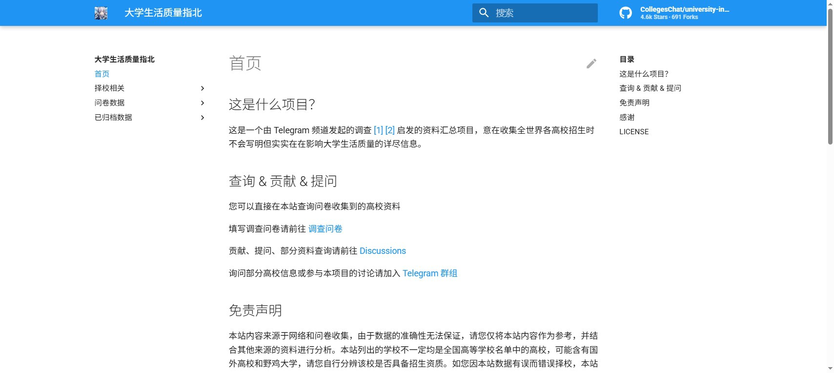The image size is (834, 373).
Task: Open the 调查问卷 link
Action: pos(325,229)
